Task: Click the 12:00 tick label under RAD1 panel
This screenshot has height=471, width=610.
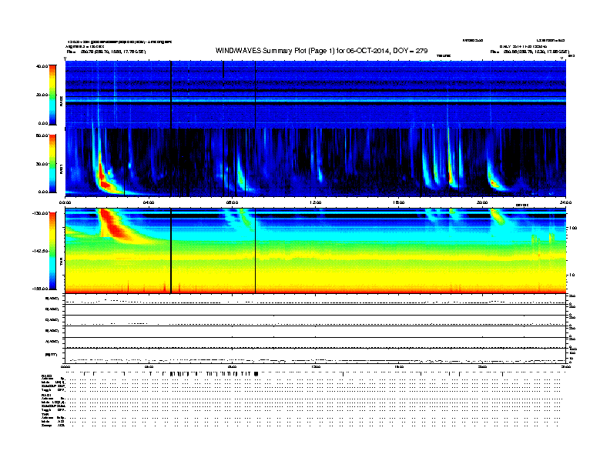Action: (x=315, y=202)
